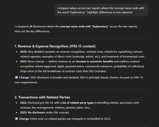Click '2023:' label under Related Parties section

pyautogui.click(x=24, y=113)
